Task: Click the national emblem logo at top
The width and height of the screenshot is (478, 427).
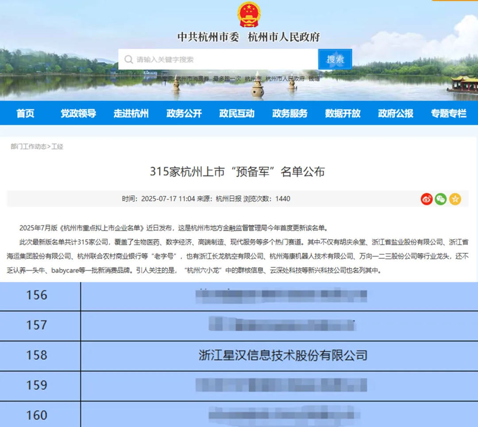Action: pos(249,14)
